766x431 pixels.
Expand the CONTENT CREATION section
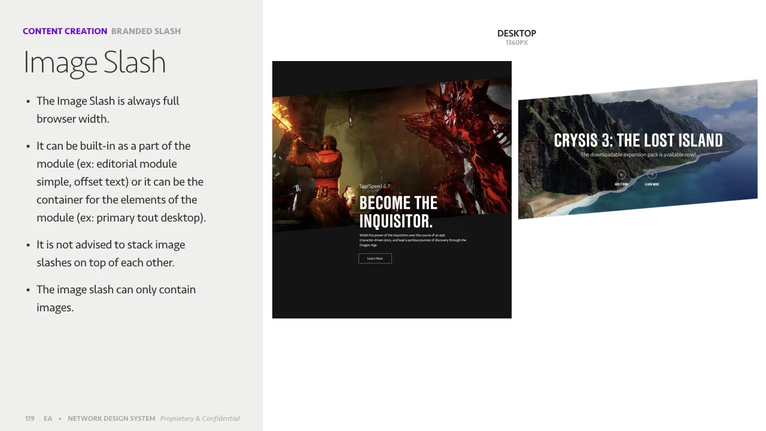pos(65,31)
